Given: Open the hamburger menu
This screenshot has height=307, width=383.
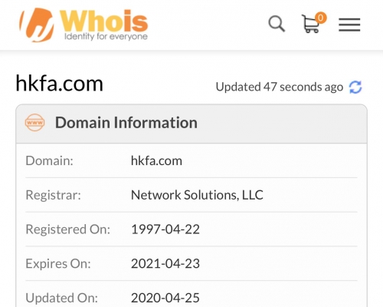Looking at the screenshot, I should [349, 25].
